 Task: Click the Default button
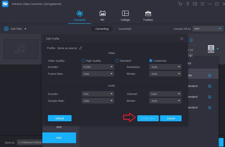click(x=60, y=118)
